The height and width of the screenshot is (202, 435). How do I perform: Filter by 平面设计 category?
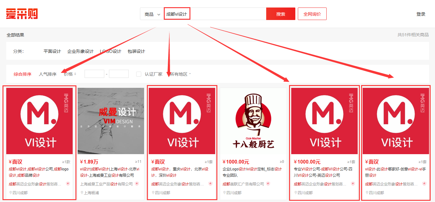tap(52, 51)
